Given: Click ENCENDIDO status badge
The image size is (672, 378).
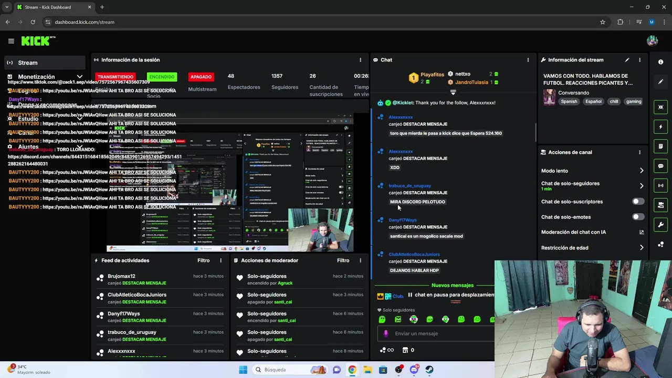Looking at the screenshot, I should click(x=162, y=77).
